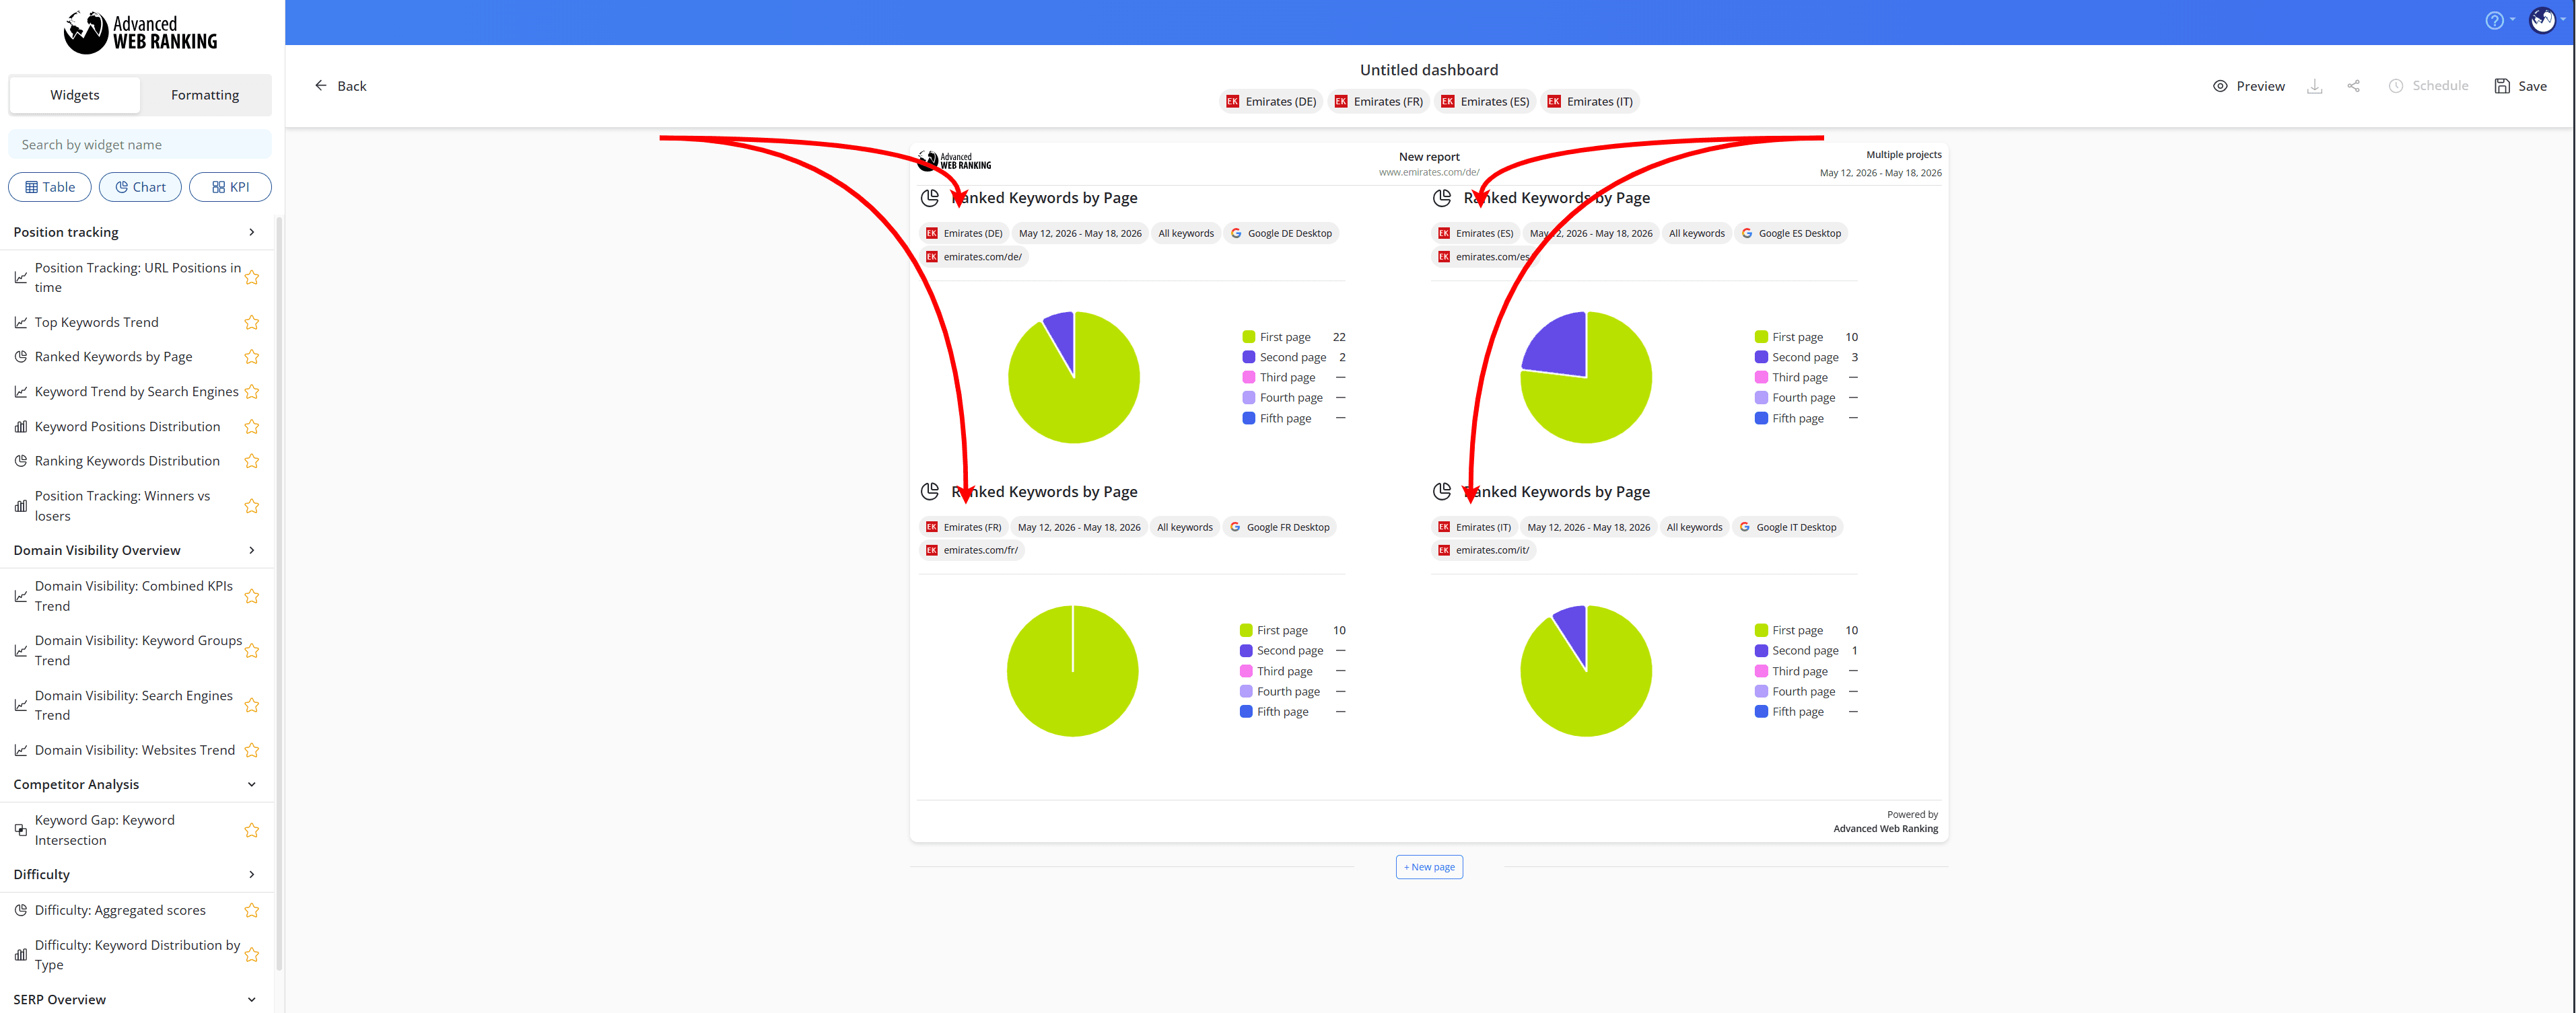2576x1013 pixels.
Task: Filter widgets by Table type
Action: coord(50,187)
